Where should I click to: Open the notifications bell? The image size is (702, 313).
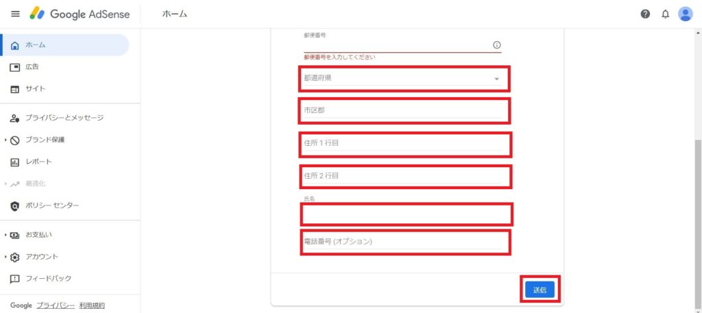click(x=665, y=14)
